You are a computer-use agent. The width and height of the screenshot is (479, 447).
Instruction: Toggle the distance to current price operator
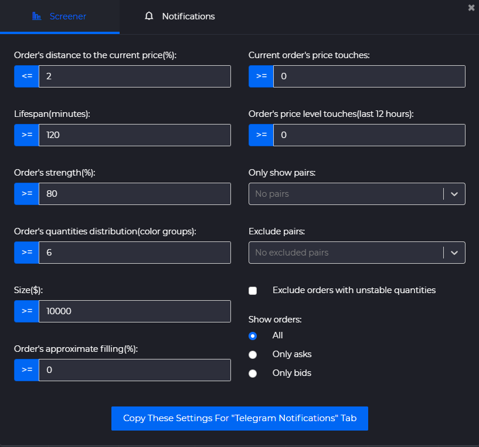pyautogui.click(x=26, y=76)
